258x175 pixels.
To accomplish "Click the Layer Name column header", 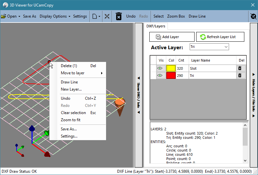I will (x=212, y=60).
